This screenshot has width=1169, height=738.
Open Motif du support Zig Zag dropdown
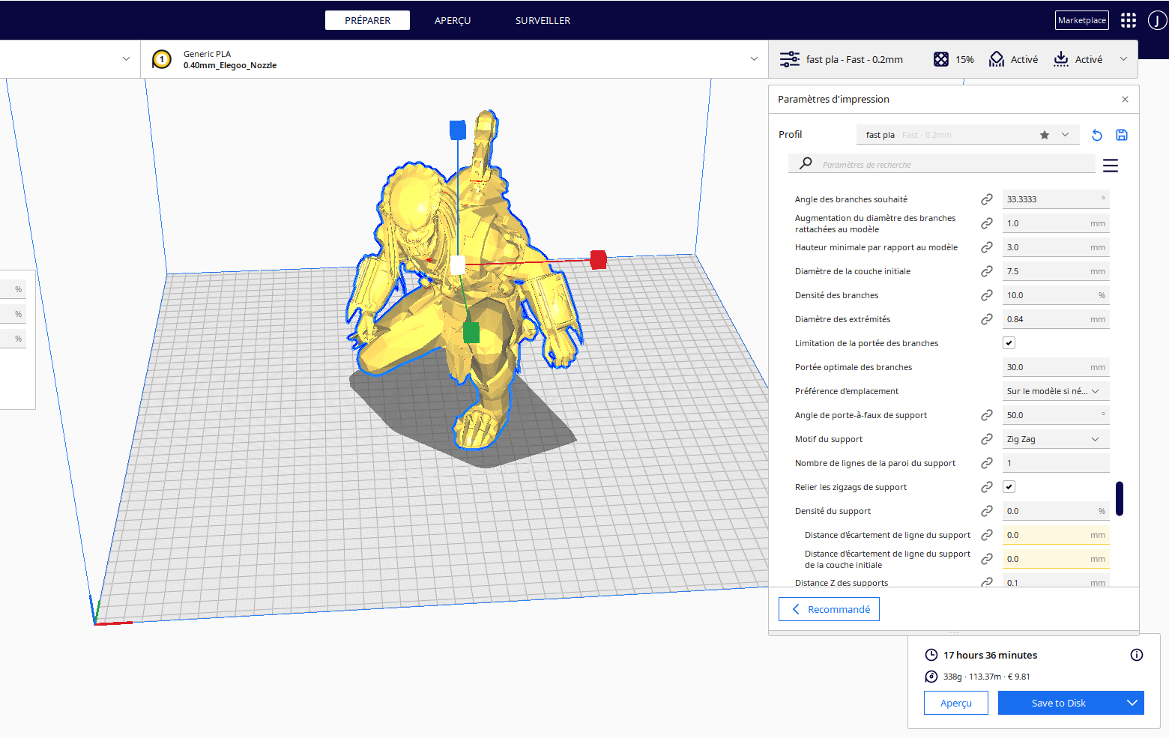1056,439
